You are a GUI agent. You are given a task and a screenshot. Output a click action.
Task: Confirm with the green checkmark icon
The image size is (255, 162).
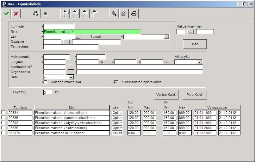pos(6,14)
